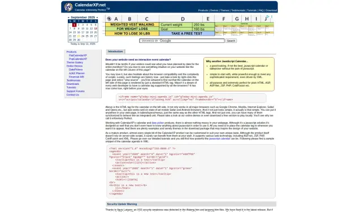The width and height of the screenshot is (339, 212).
Task: Open Download in top navigation
Action: point(271,10)
